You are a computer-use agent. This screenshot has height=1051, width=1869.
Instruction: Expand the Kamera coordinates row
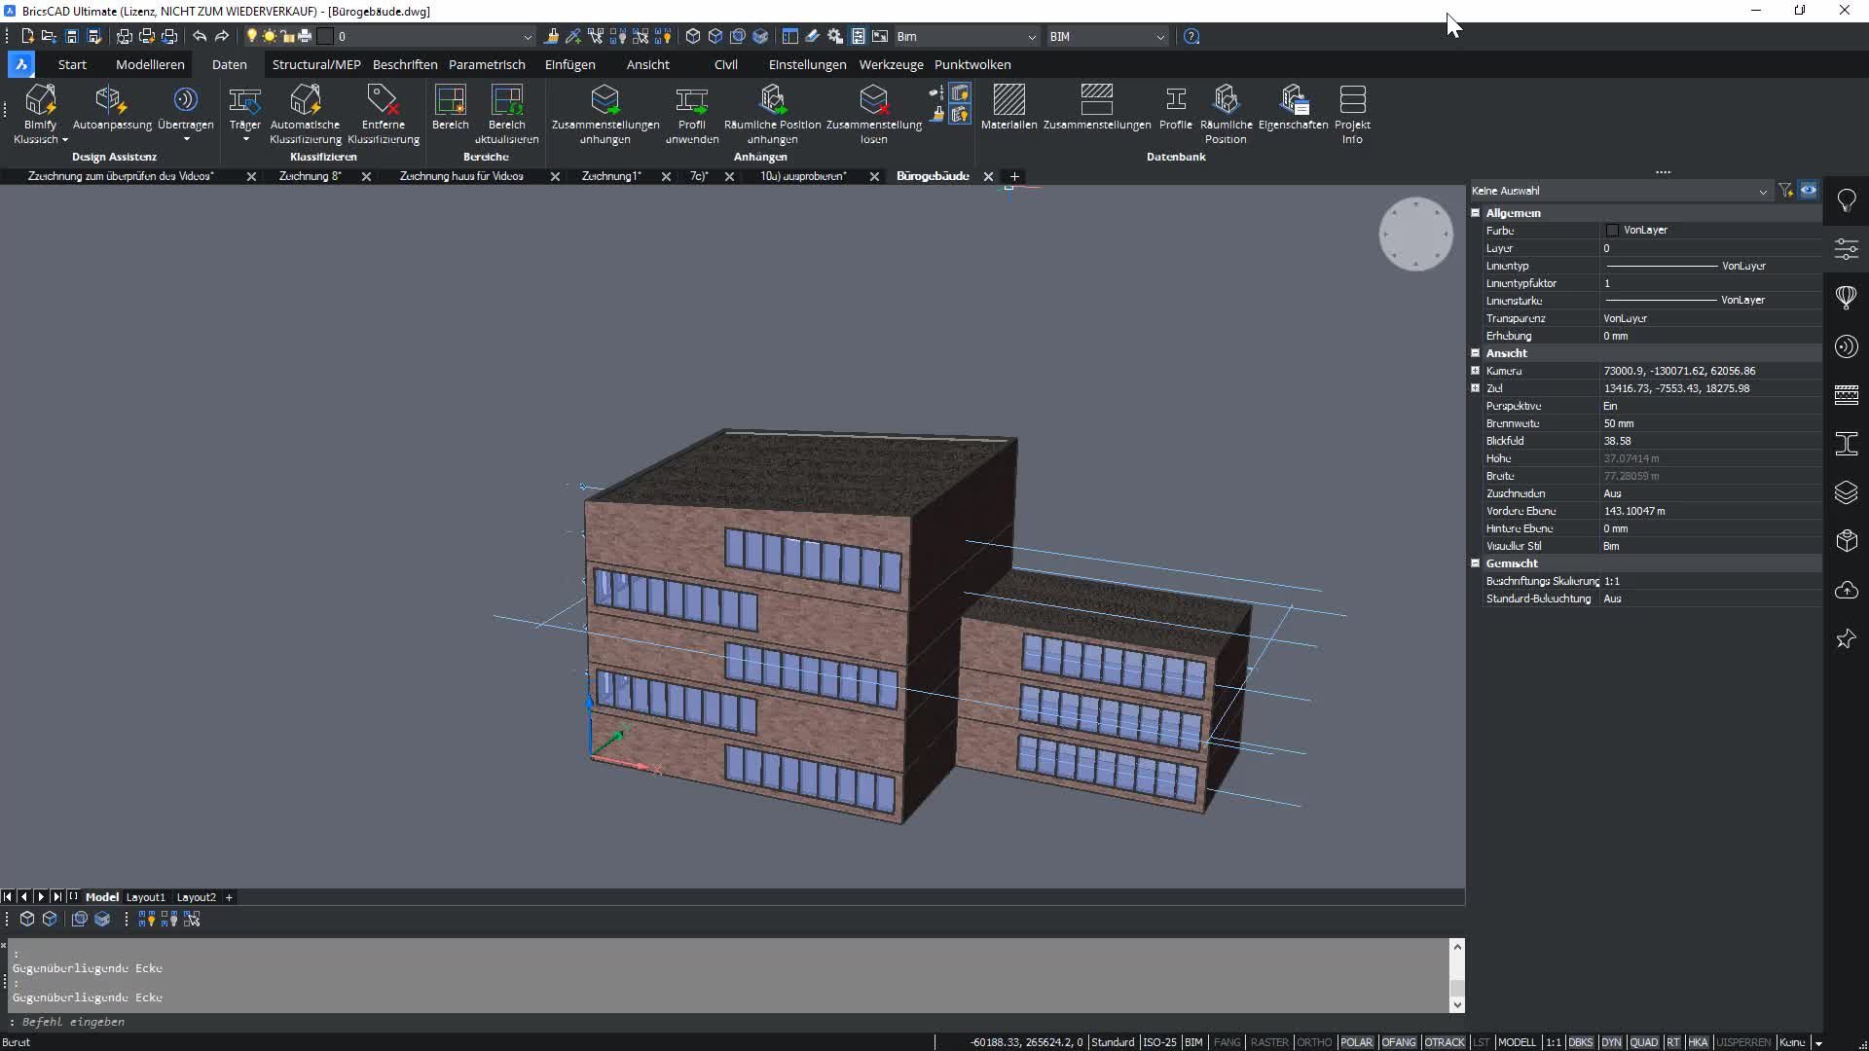click(1475, 371)
